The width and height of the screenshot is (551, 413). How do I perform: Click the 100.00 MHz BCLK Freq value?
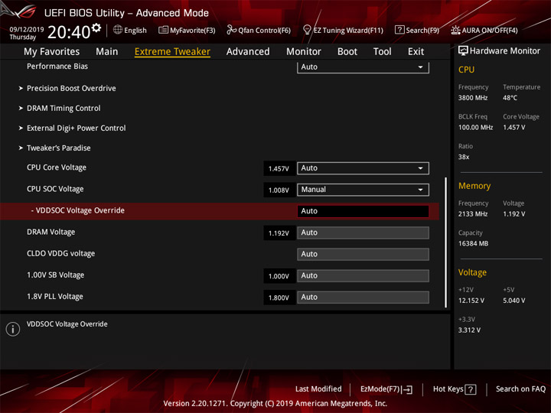tap(475, 127)
